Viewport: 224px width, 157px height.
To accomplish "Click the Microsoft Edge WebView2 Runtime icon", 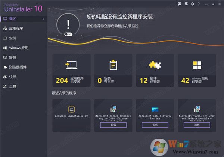I will pyautogui.click(x=155, y=109).
